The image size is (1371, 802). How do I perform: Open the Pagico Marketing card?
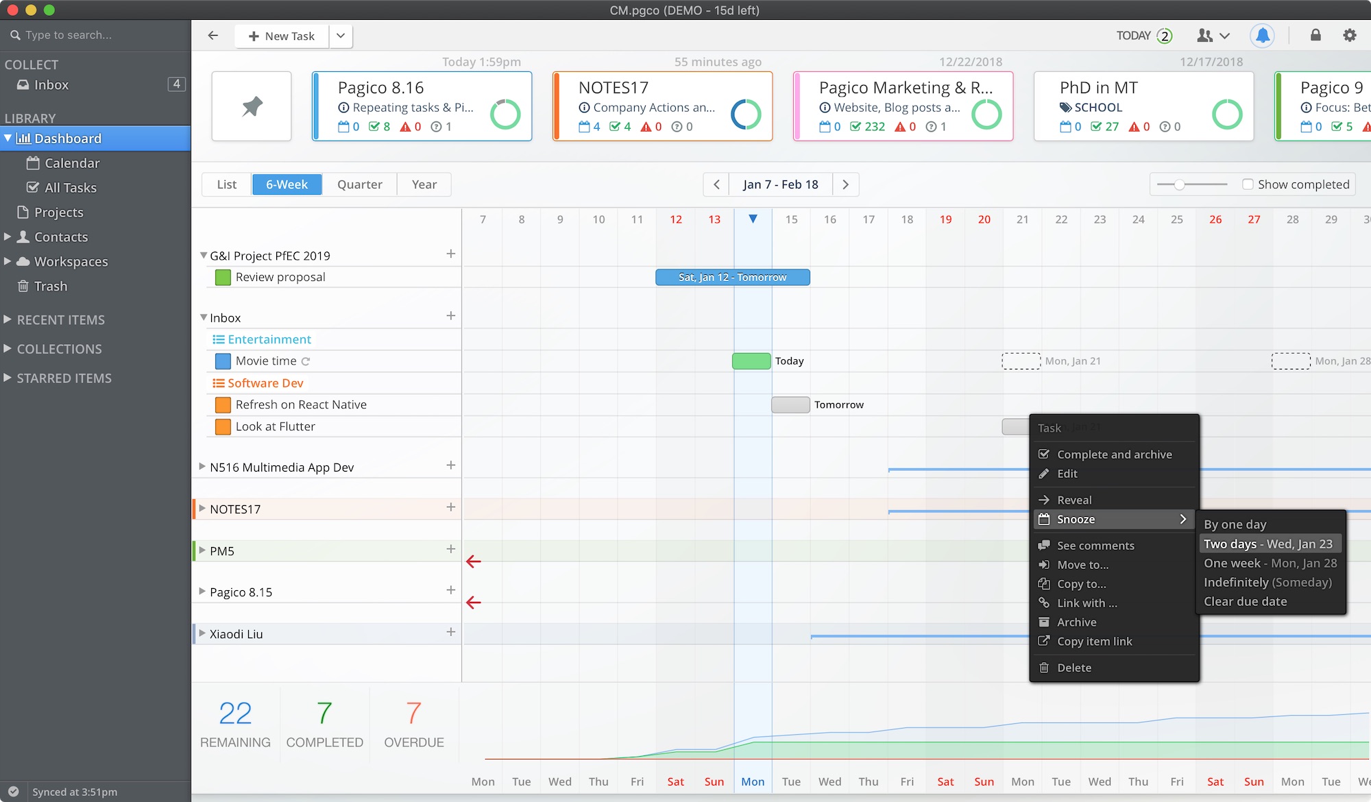pos(903,106)
